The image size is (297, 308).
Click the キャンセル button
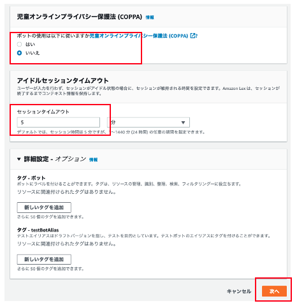[239, 291]
